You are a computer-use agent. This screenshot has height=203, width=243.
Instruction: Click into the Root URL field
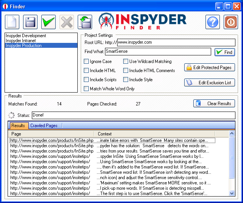pos(176,42)
